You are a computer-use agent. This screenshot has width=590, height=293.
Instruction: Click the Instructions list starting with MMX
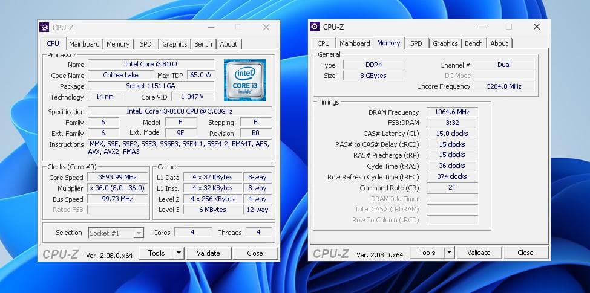tap(180, 147)
